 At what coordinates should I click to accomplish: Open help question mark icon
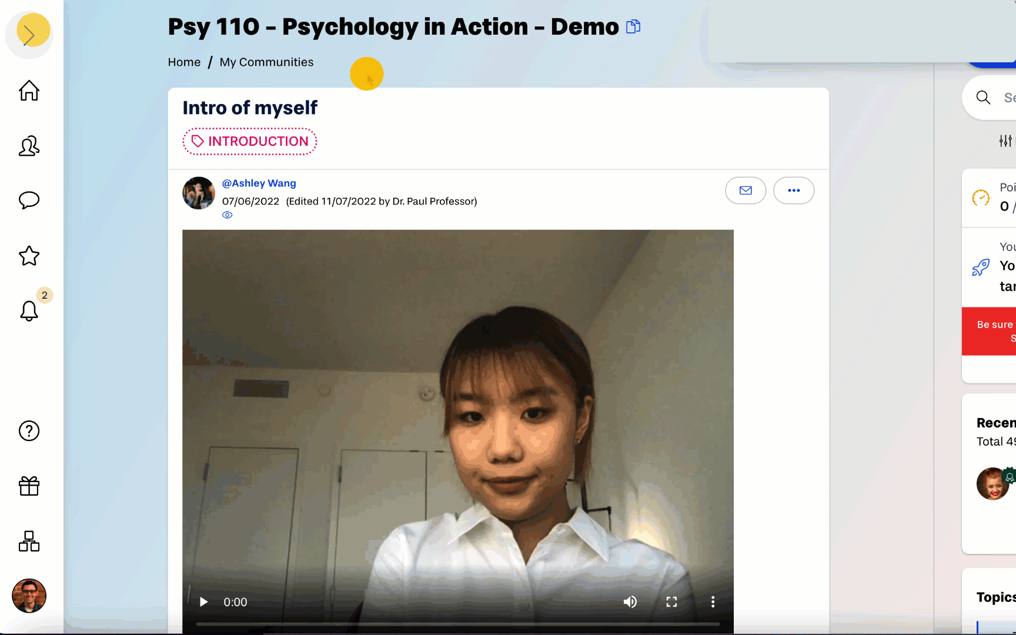tap(29, 431)
